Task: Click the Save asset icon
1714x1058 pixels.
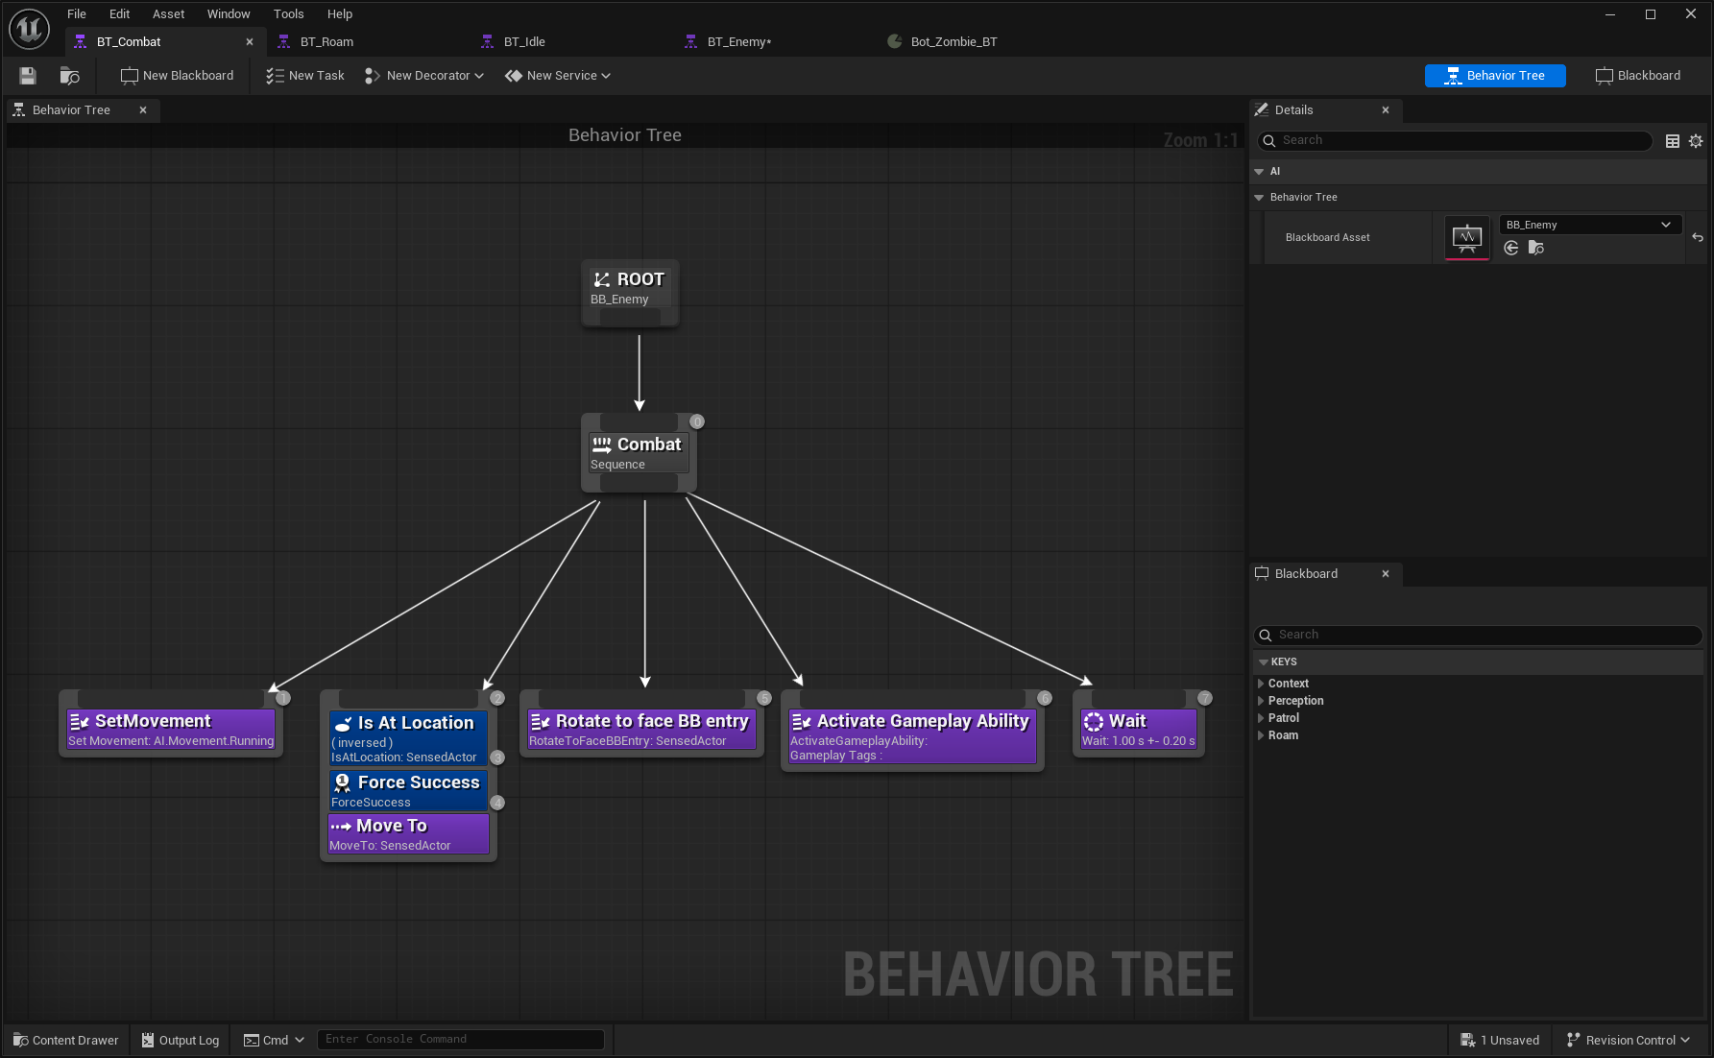Action: 27,76
